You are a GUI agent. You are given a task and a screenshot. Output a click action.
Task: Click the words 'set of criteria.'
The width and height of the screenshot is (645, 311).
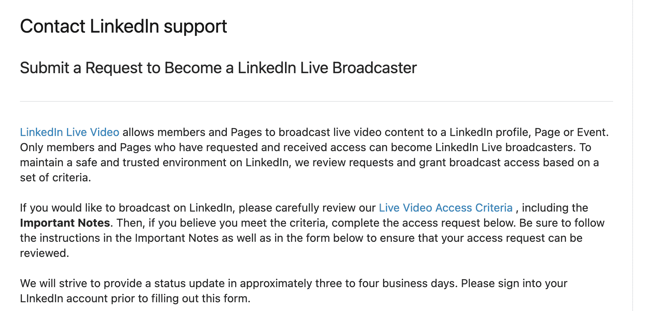(x=55, y=177)
